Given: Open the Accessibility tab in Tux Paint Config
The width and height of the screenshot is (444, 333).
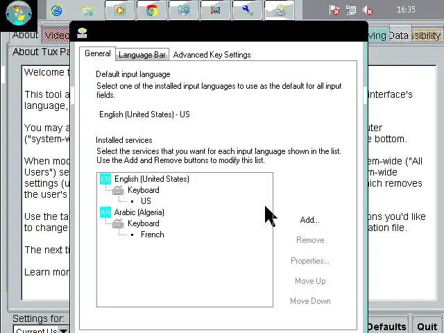Looking at the screenshot, I should coord(426,35).
